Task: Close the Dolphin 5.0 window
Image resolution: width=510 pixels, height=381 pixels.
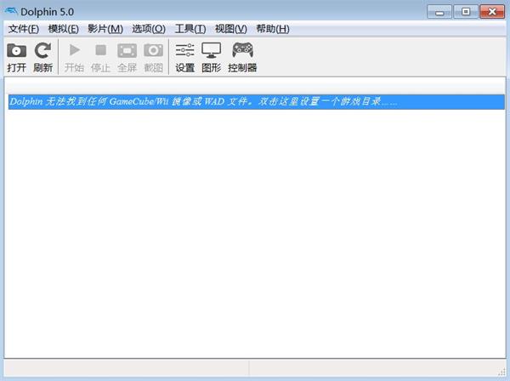Action: (492, 12)
